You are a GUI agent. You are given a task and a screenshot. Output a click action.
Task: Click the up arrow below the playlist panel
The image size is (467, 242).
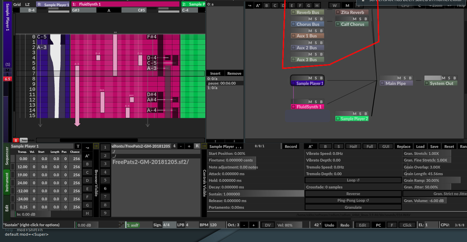(x=215, y=141)
